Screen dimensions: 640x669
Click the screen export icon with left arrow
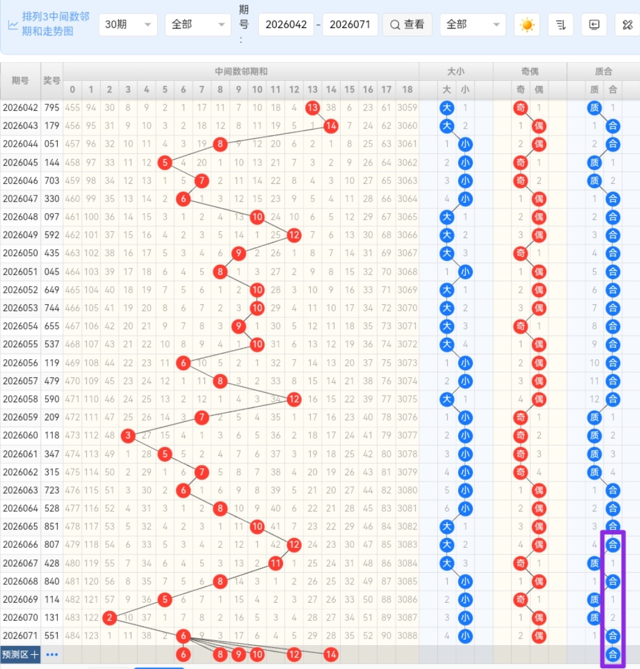[594, 25]
